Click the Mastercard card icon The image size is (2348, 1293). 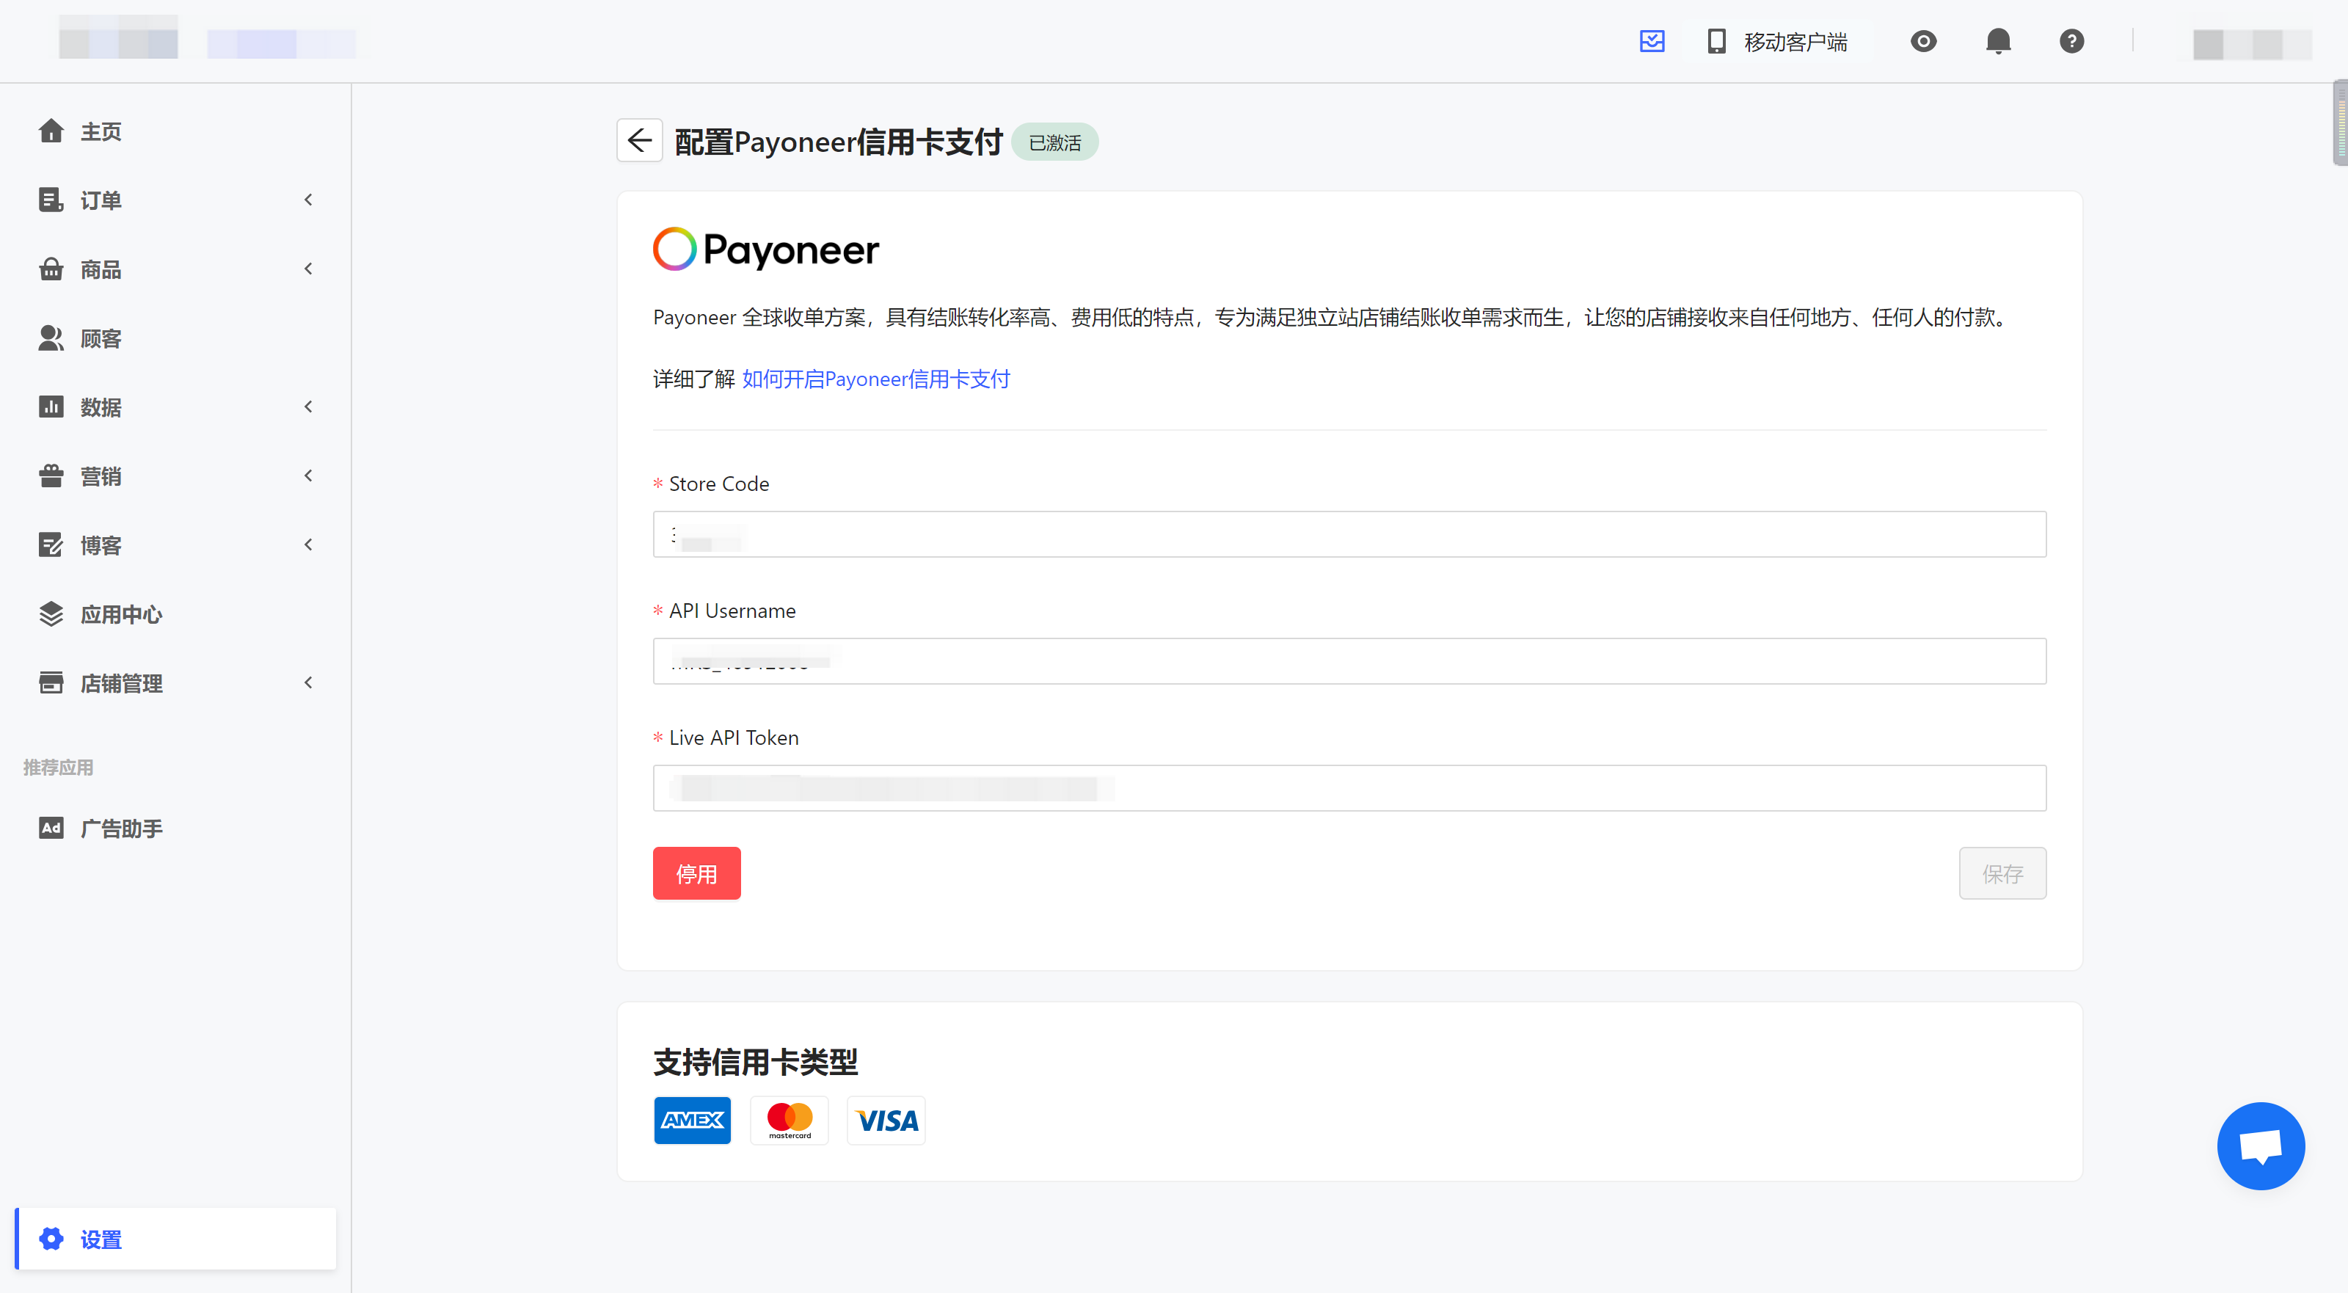pos(790,1121)
